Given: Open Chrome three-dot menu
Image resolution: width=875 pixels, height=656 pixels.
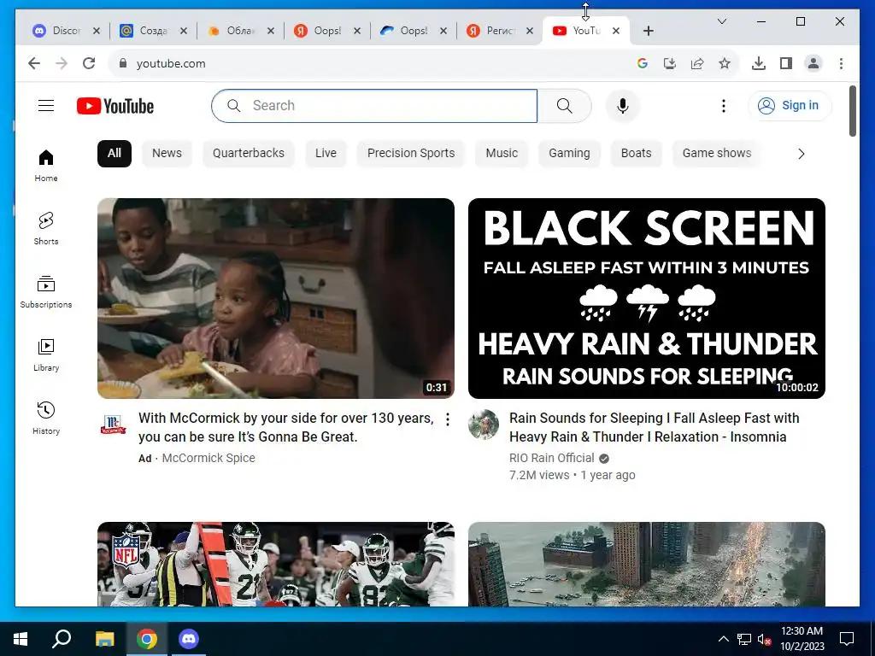Looking at the screenshot, I should pyautogui.click(x=841, y=63).
